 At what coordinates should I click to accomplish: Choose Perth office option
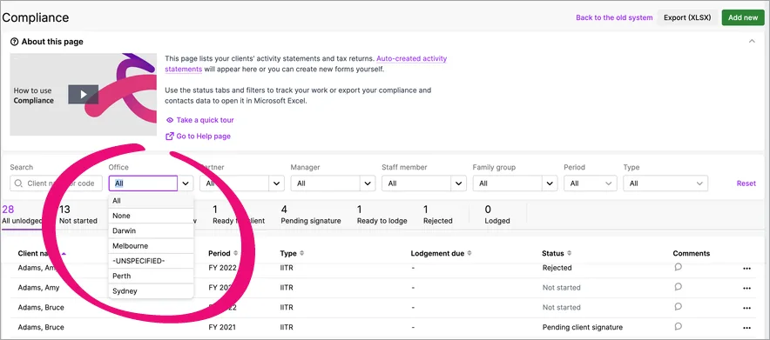click(152, 277)
